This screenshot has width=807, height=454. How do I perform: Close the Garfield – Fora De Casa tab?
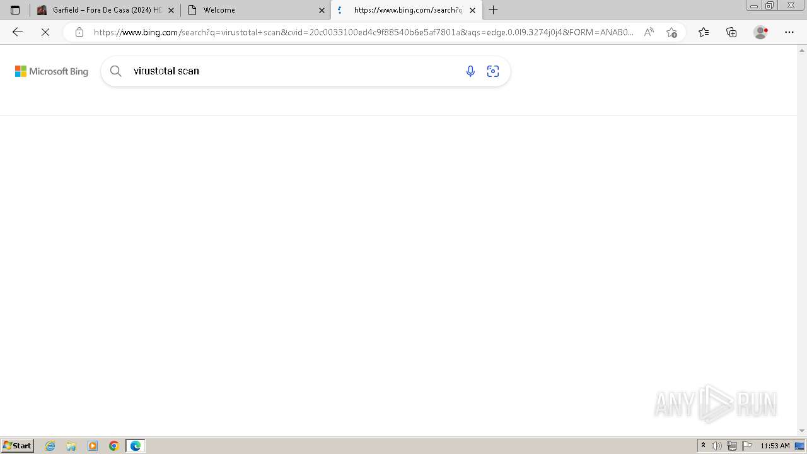click(x=171, y=10)
